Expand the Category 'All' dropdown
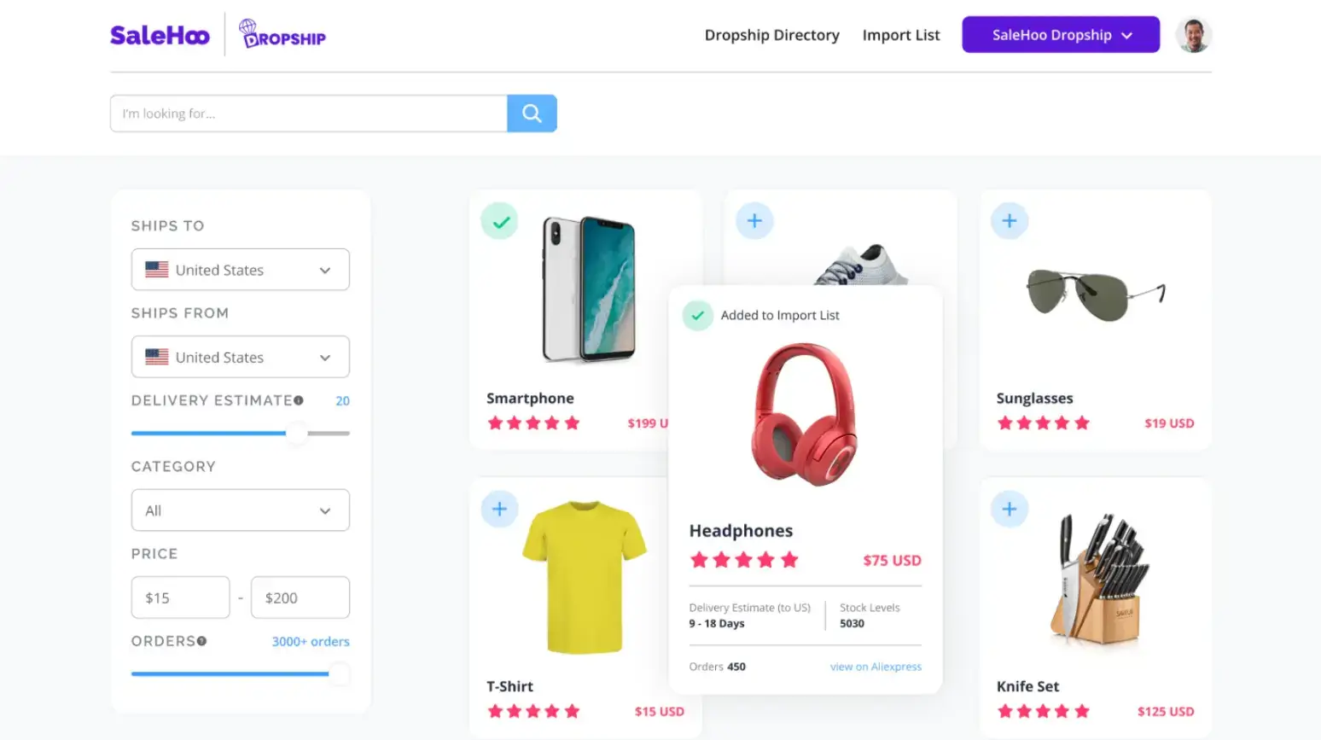The height and width of the screenshot is (740, 1321). (241, 510)
